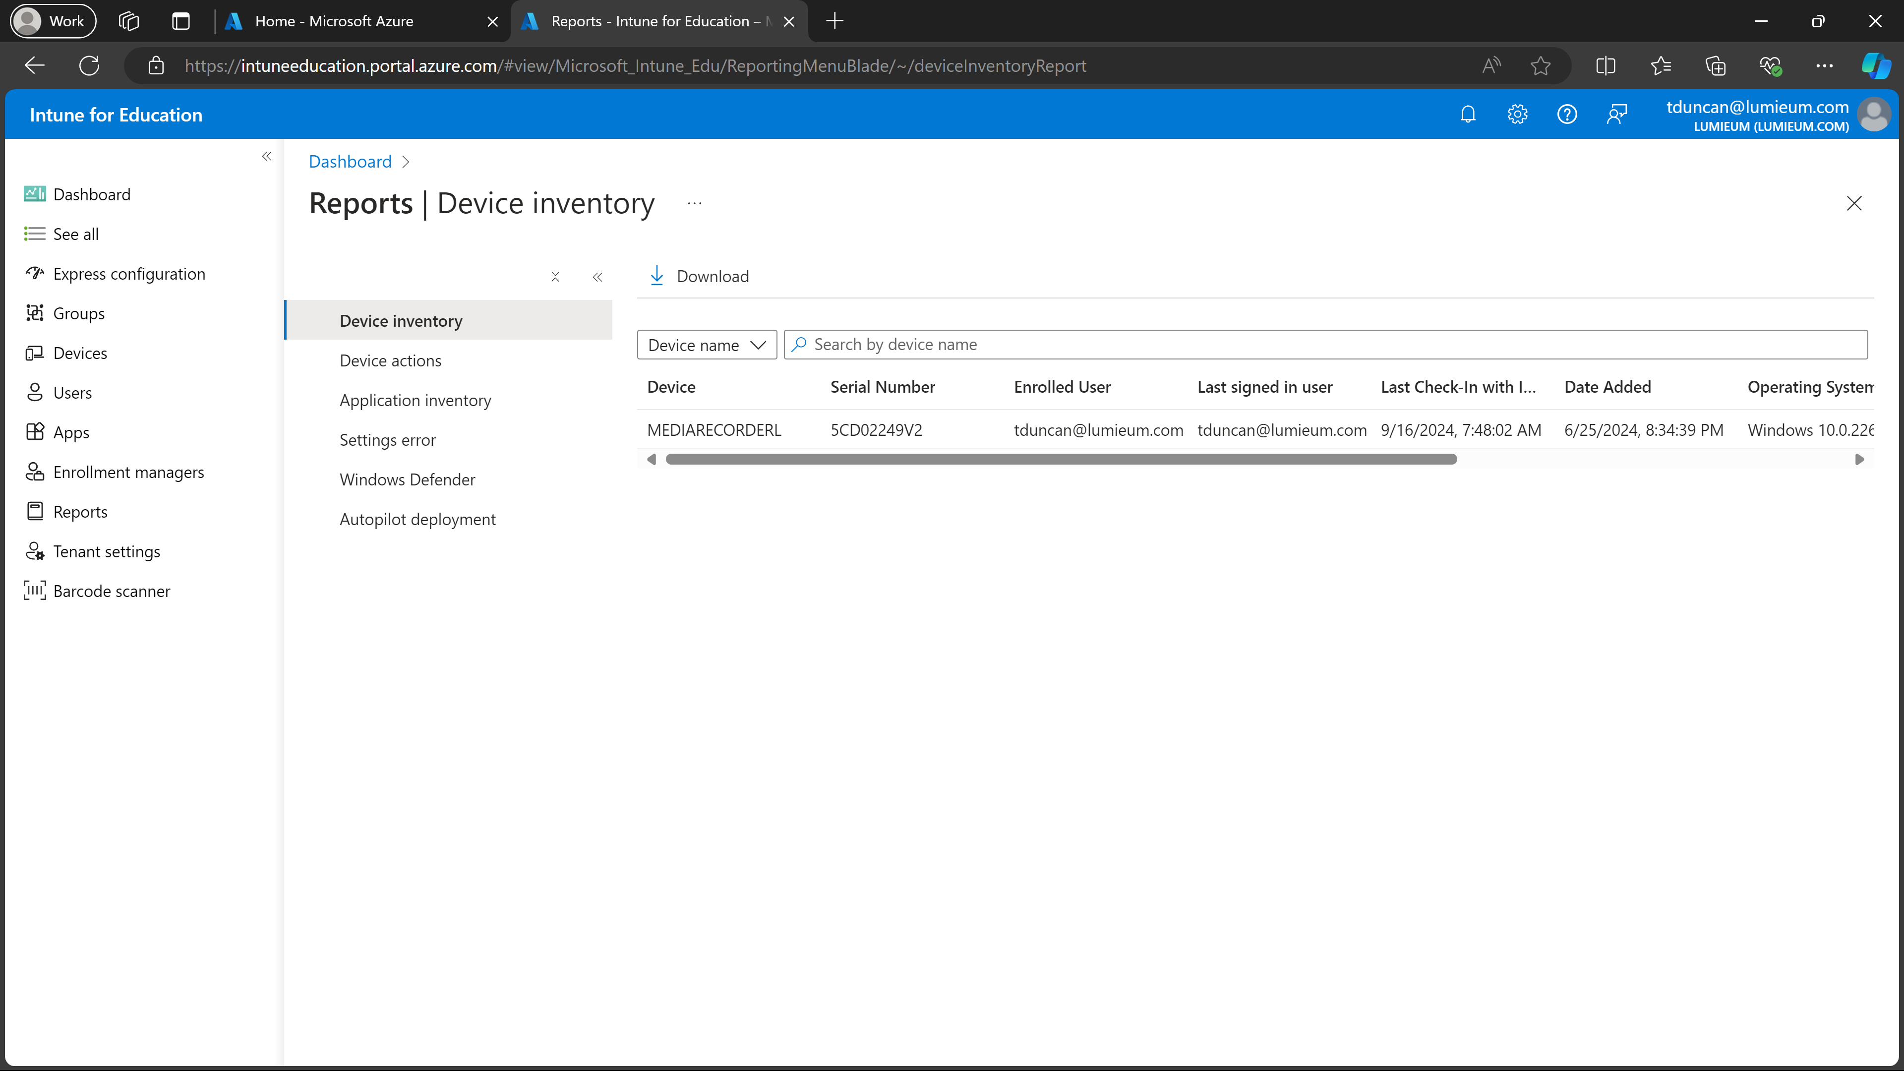
Task: Open the notifications bell icon
Action: click(1468, 114)
